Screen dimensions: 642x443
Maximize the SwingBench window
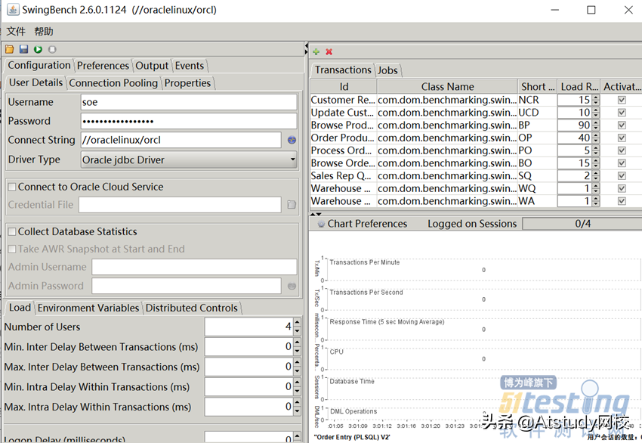coord(591,10)
